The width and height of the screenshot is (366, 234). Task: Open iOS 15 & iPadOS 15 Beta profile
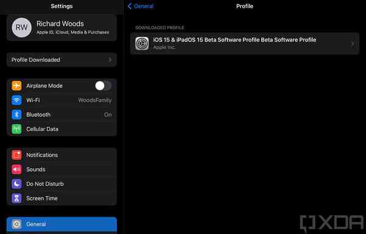245,44
